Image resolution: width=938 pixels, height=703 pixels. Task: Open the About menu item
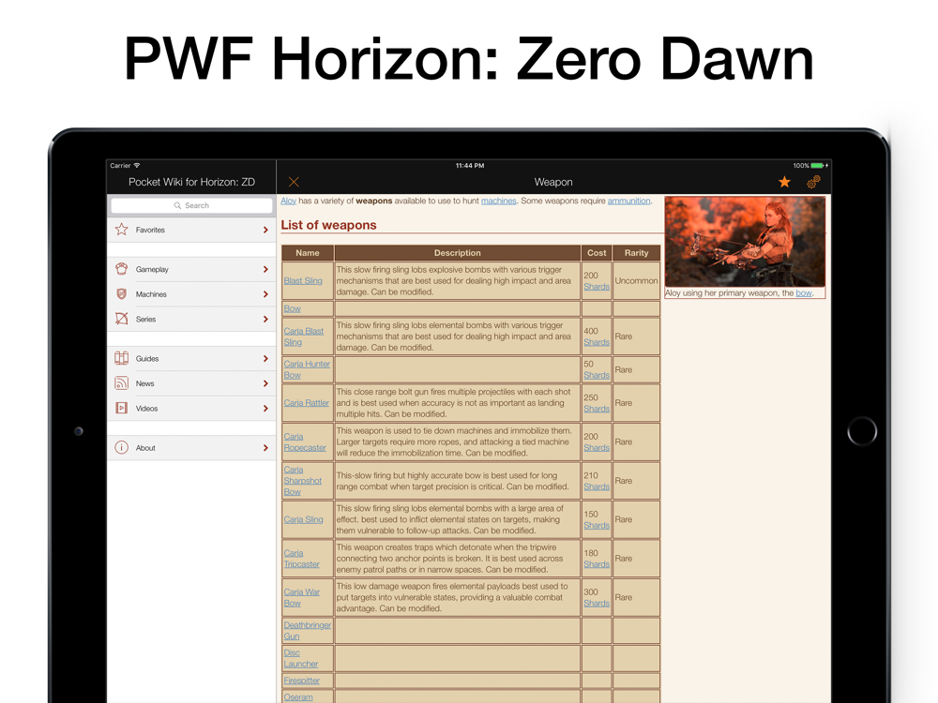point(191,448)
